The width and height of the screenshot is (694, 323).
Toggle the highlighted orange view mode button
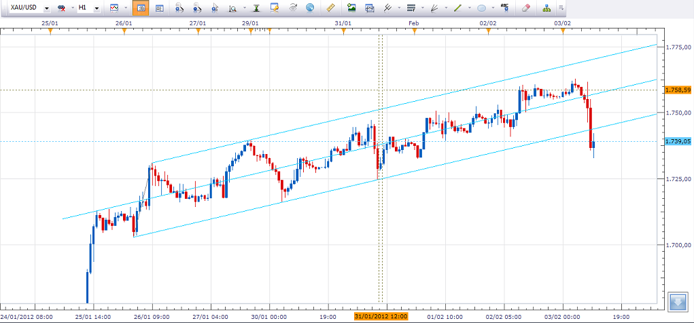141,8
